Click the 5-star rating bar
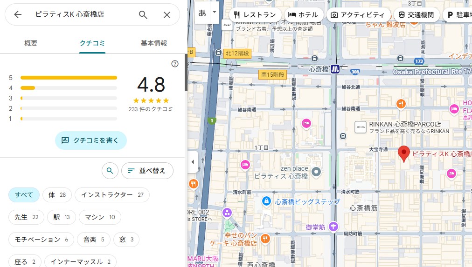Screen dimensions: 472x267 (x=69, y=78)
